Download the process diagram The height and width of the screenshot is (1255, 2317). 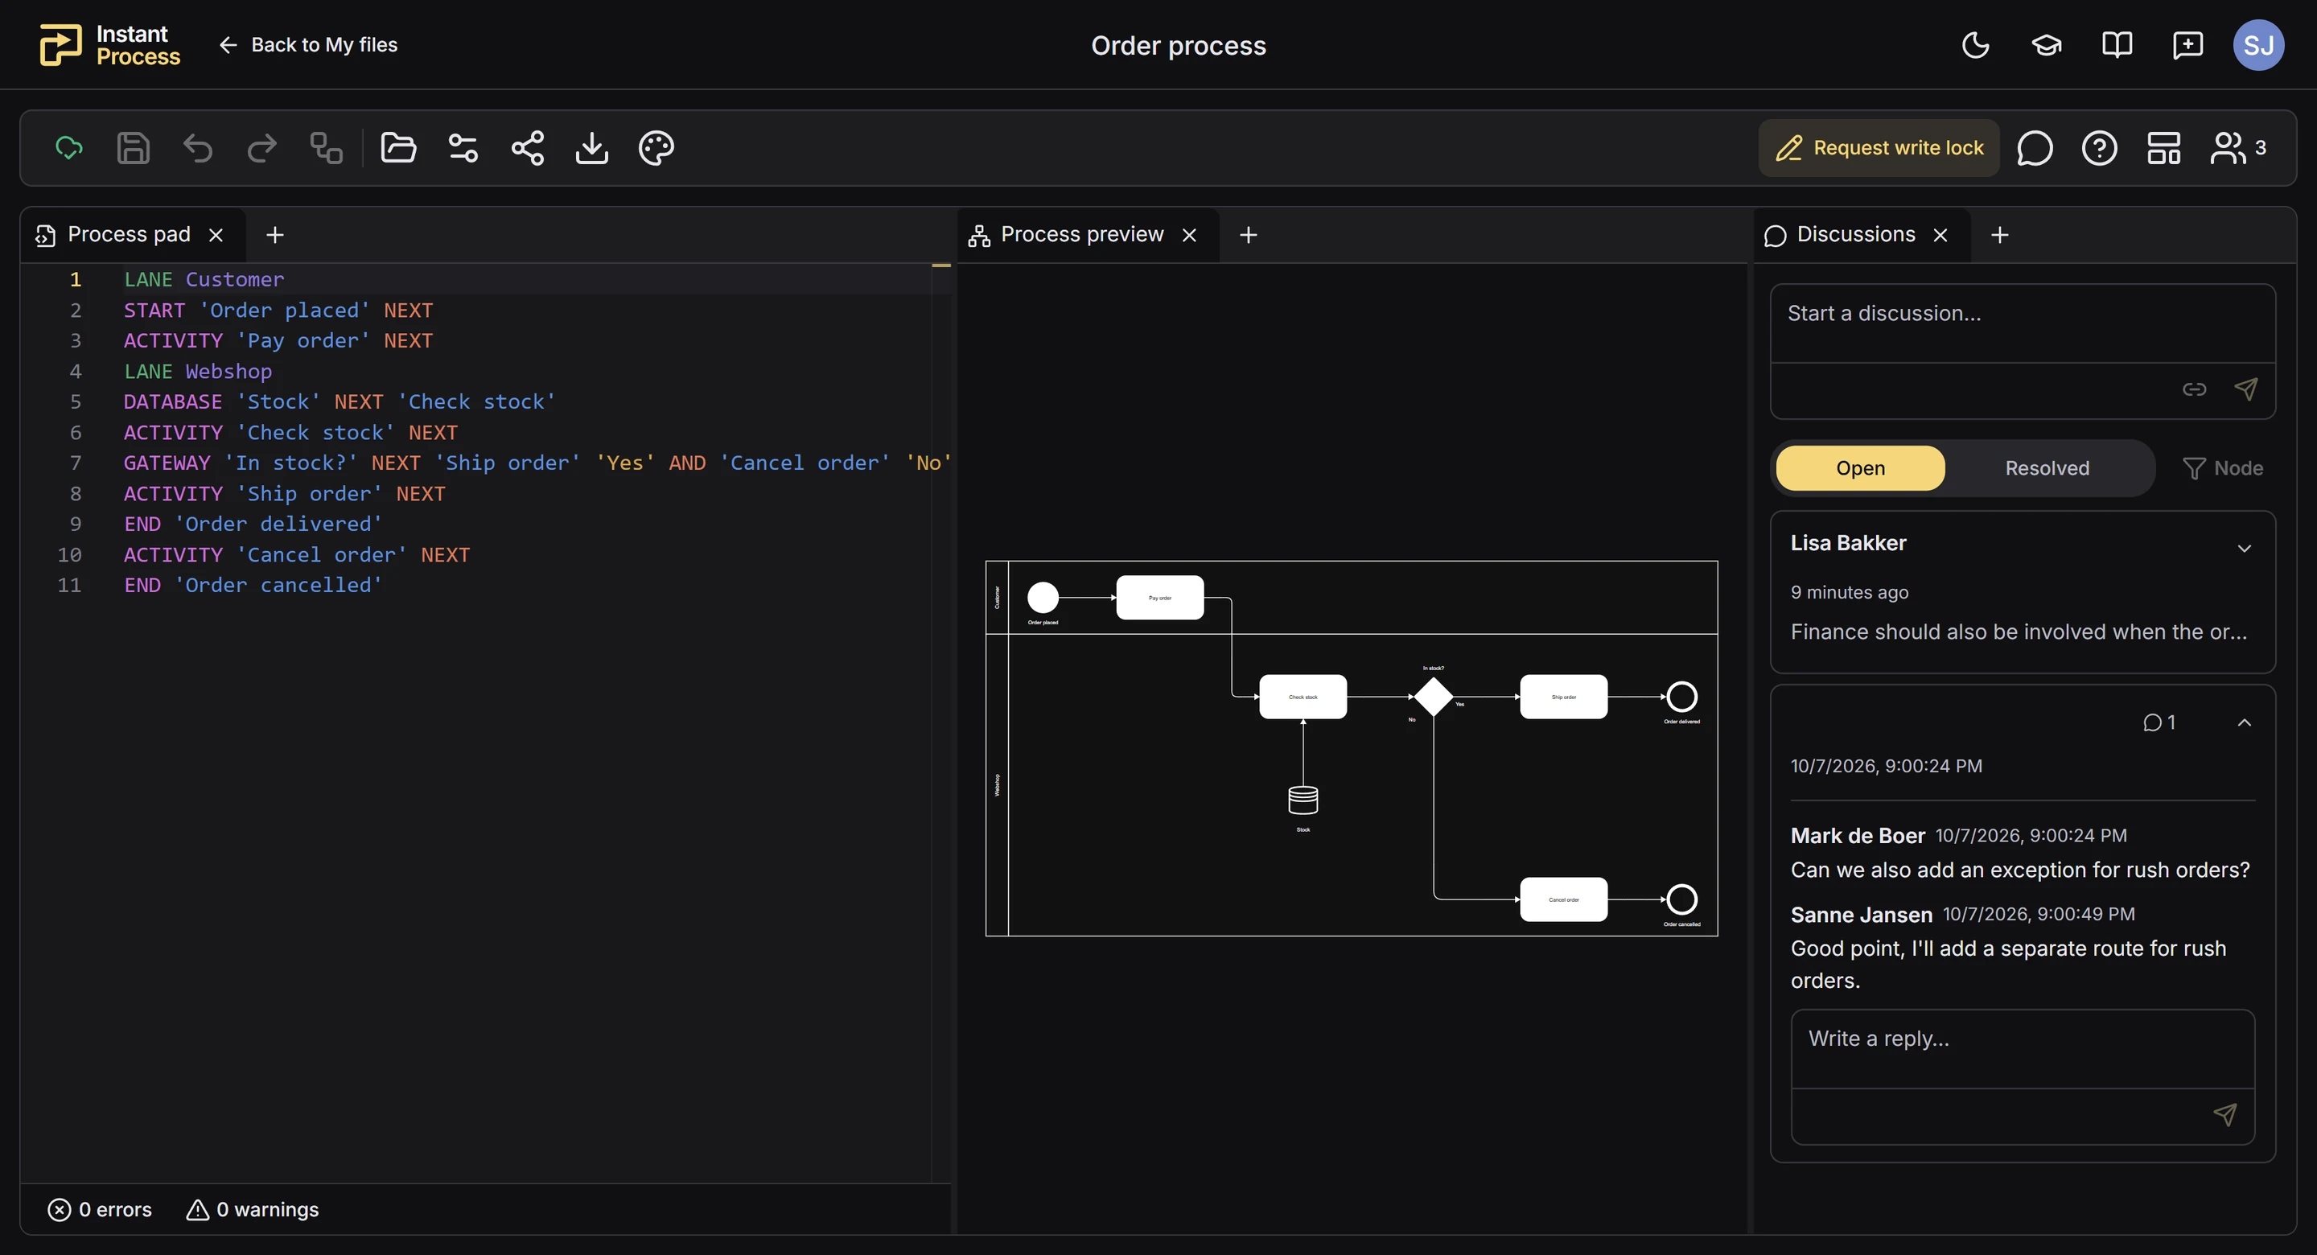[x=592, y=147]
